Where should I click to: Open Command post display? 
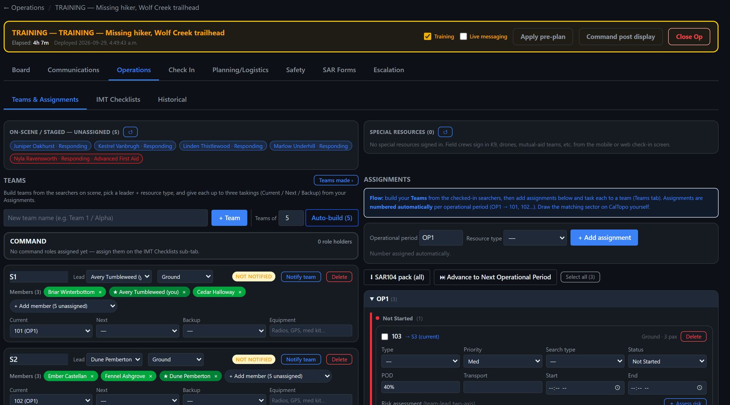620,36
